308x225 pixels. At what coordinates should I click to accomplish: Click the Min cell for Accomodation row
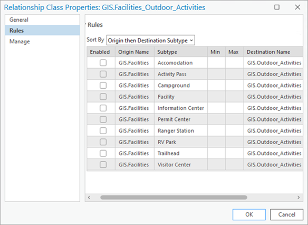pos(216,63)
